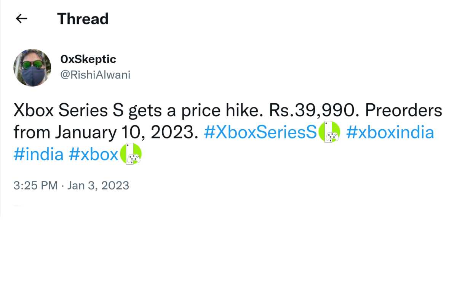Open the #XboxSeriesS hashtag
Viewport: 457px width, 305px height.
click(x=260, y=133)
